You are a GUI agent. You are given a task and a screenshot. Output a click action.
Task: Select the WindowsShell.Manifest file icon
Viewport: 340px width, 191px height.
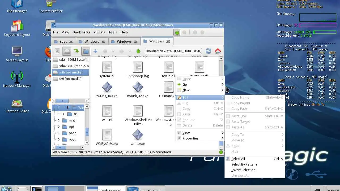(x=138, y=111)
